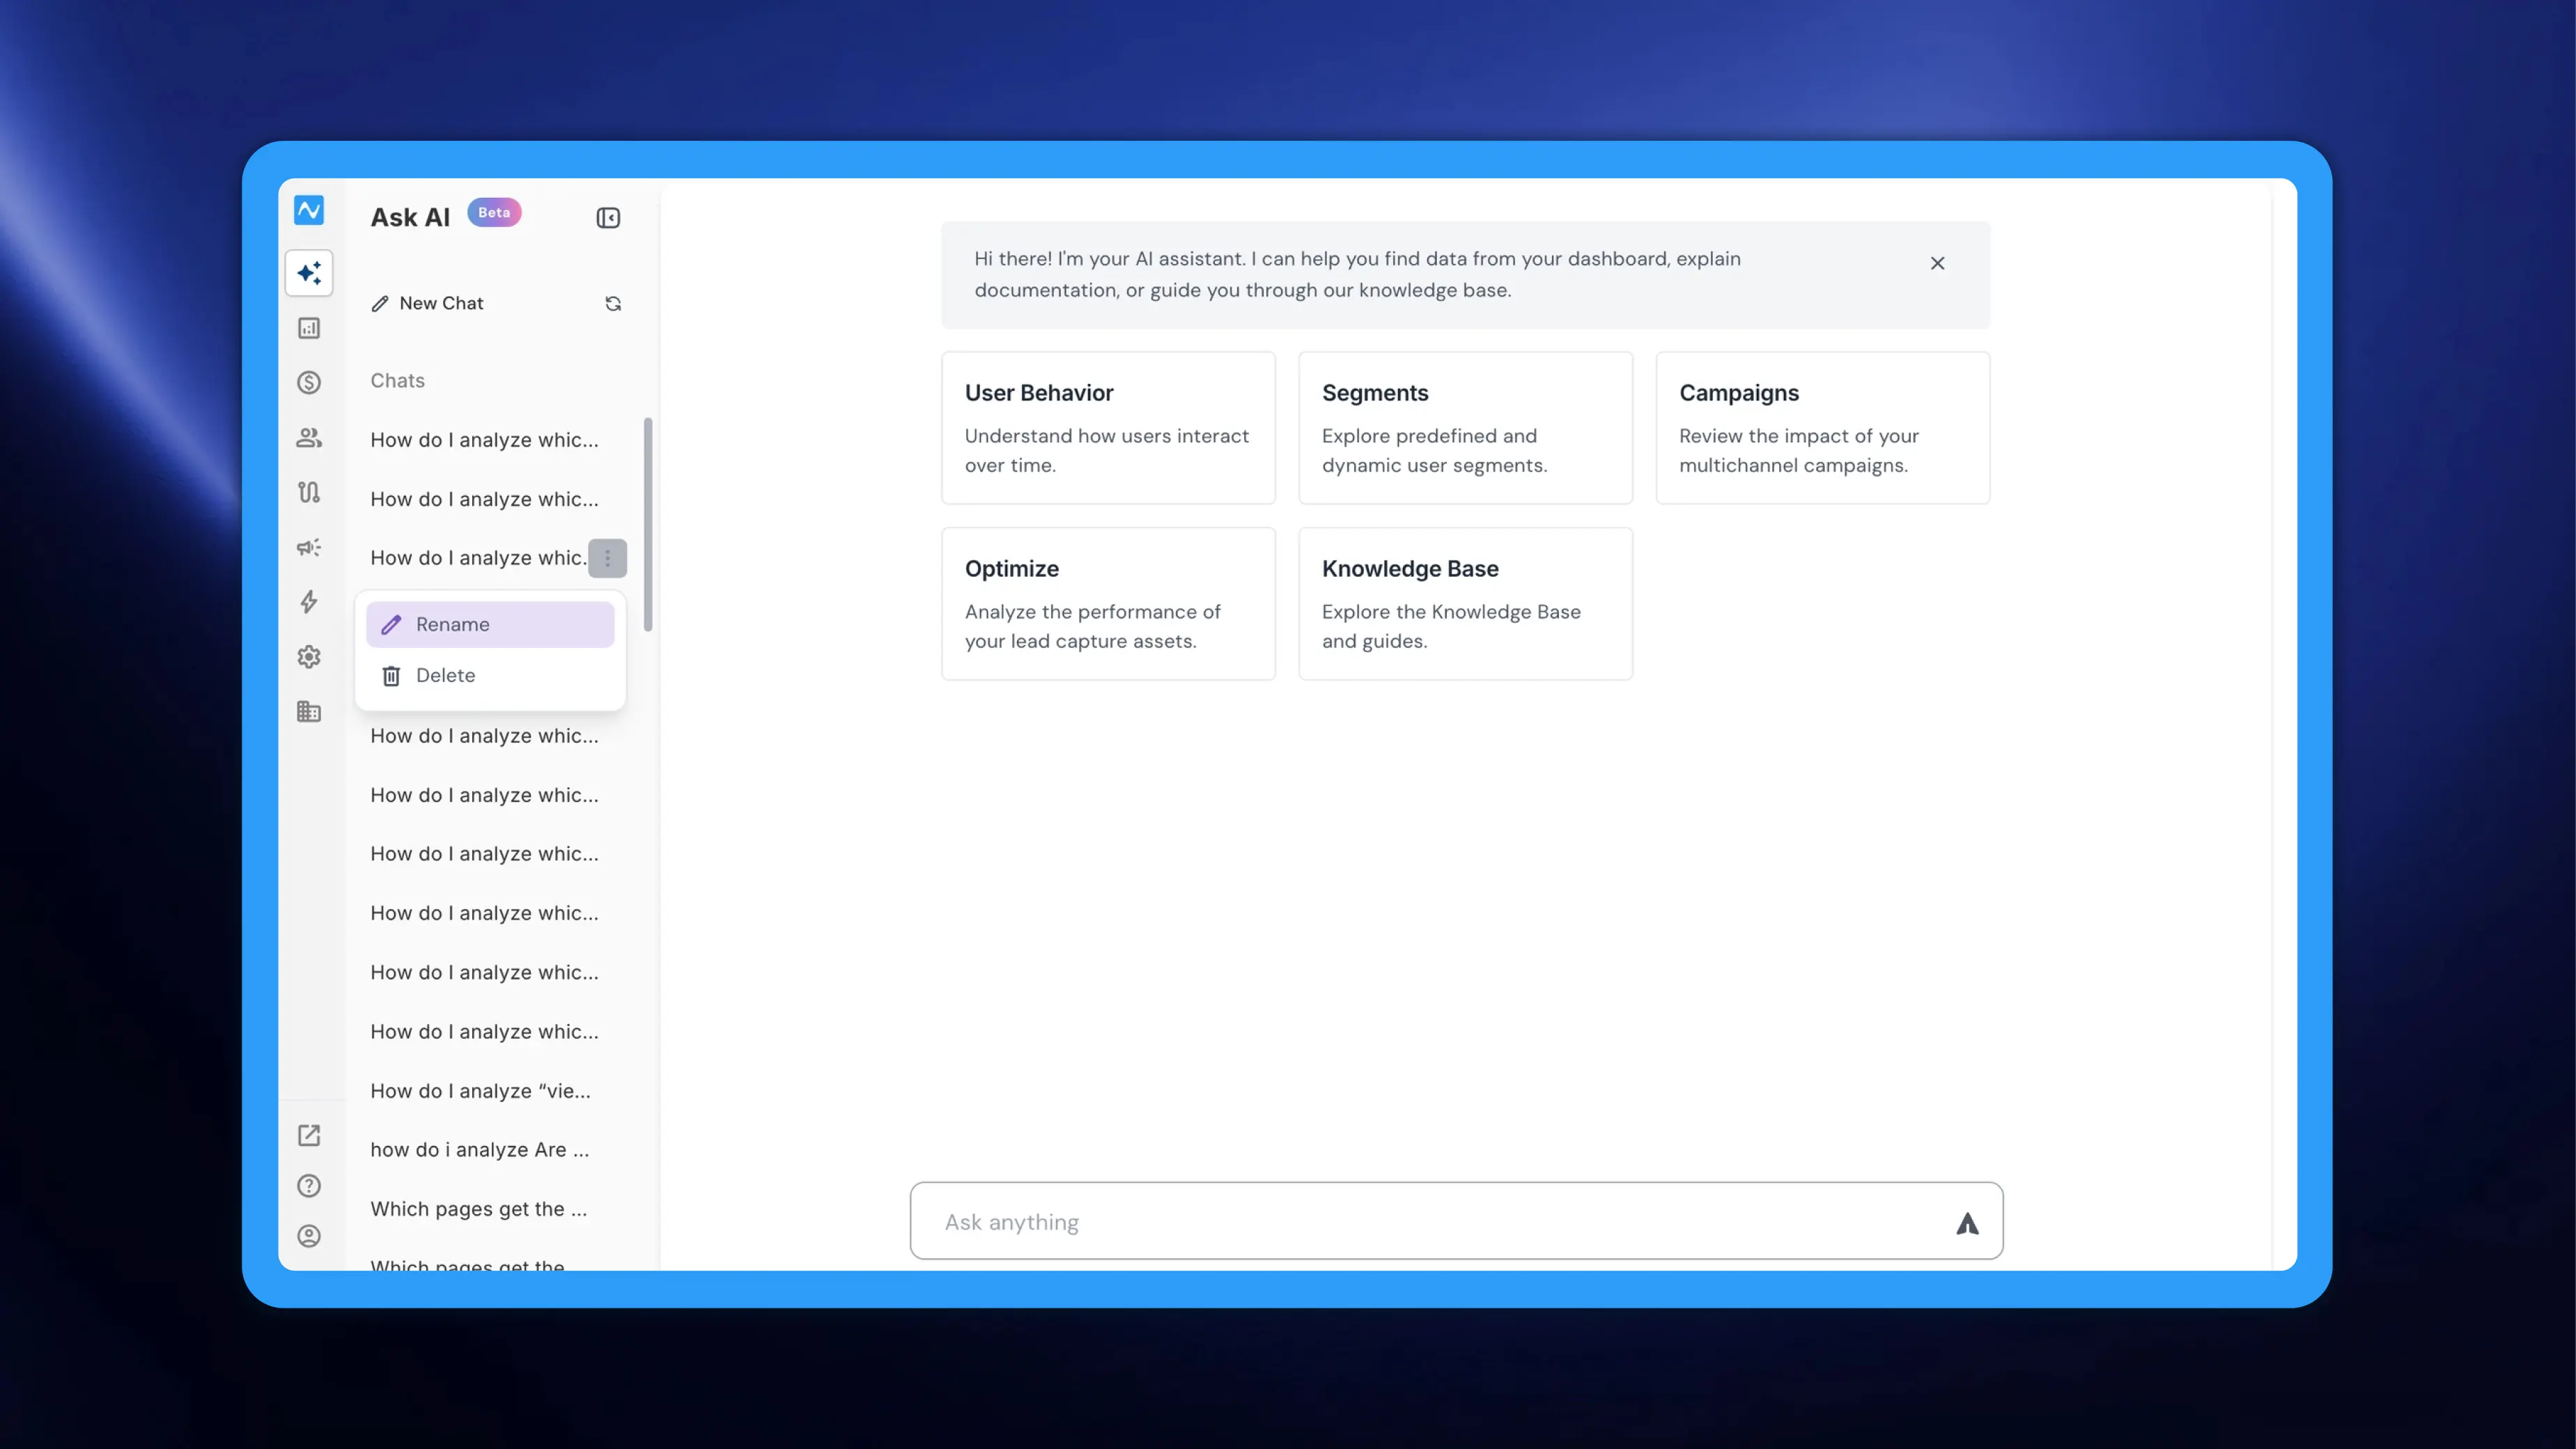Viewport: 2576px width, 1449px height.
Task: Open the organization building icon in sidebar
Action: (309, 712)
